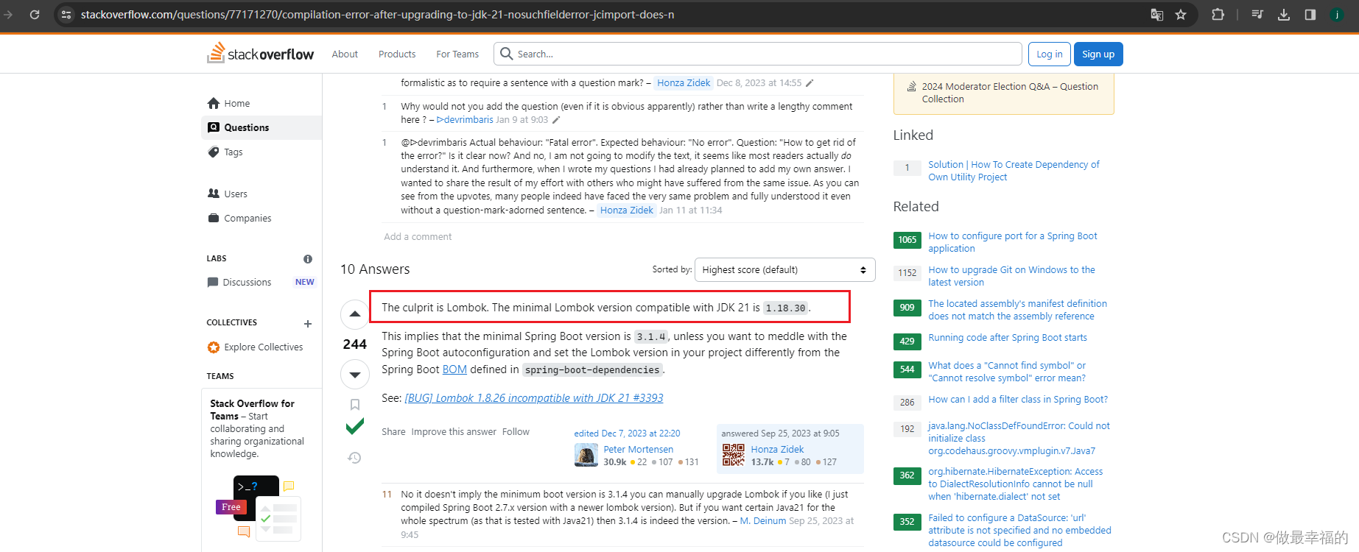1359x552 pixels.
Task: Open the translate page icon in the address bar
Action: [1157, 14]
